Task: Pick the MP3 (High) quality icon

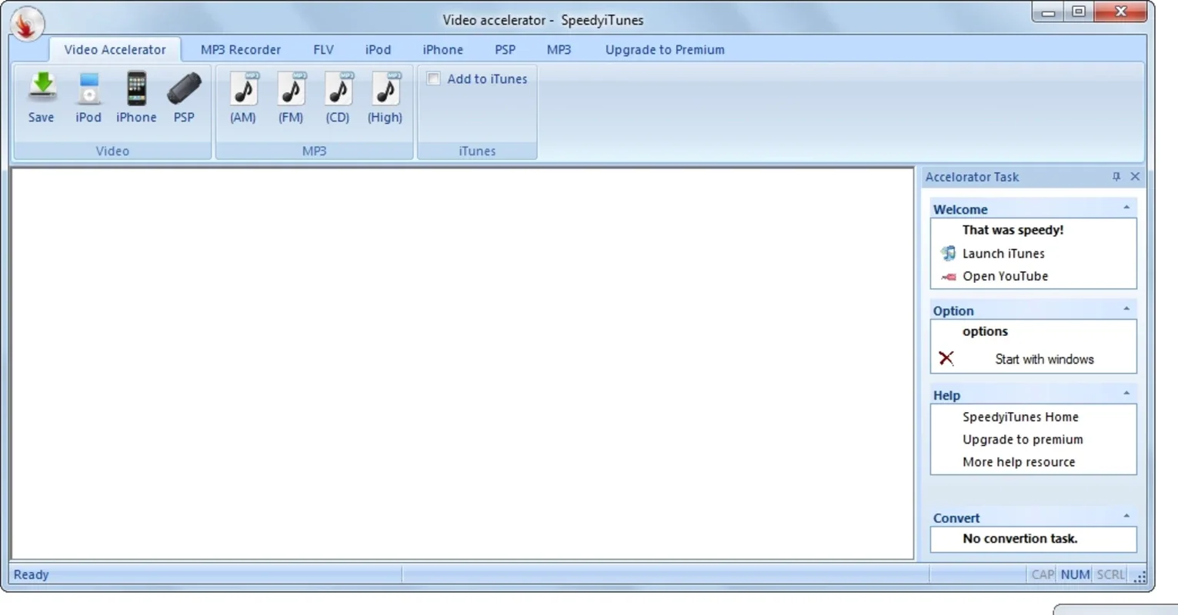Action: [385, 88]
